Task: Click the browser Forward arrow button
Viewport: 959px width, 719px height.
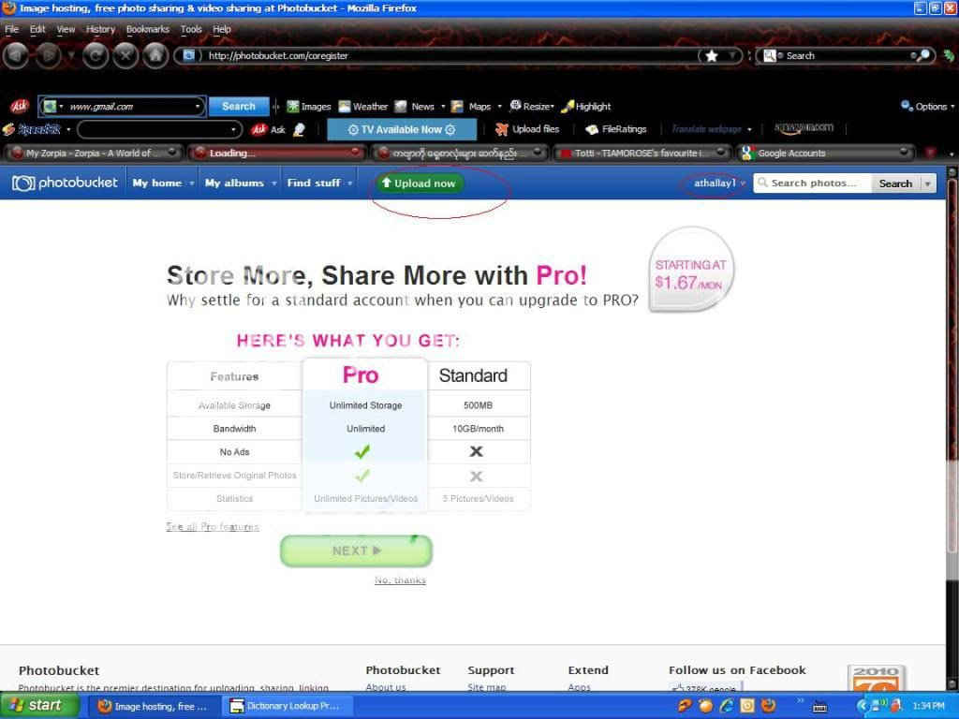Action: [x=49, y=56]
